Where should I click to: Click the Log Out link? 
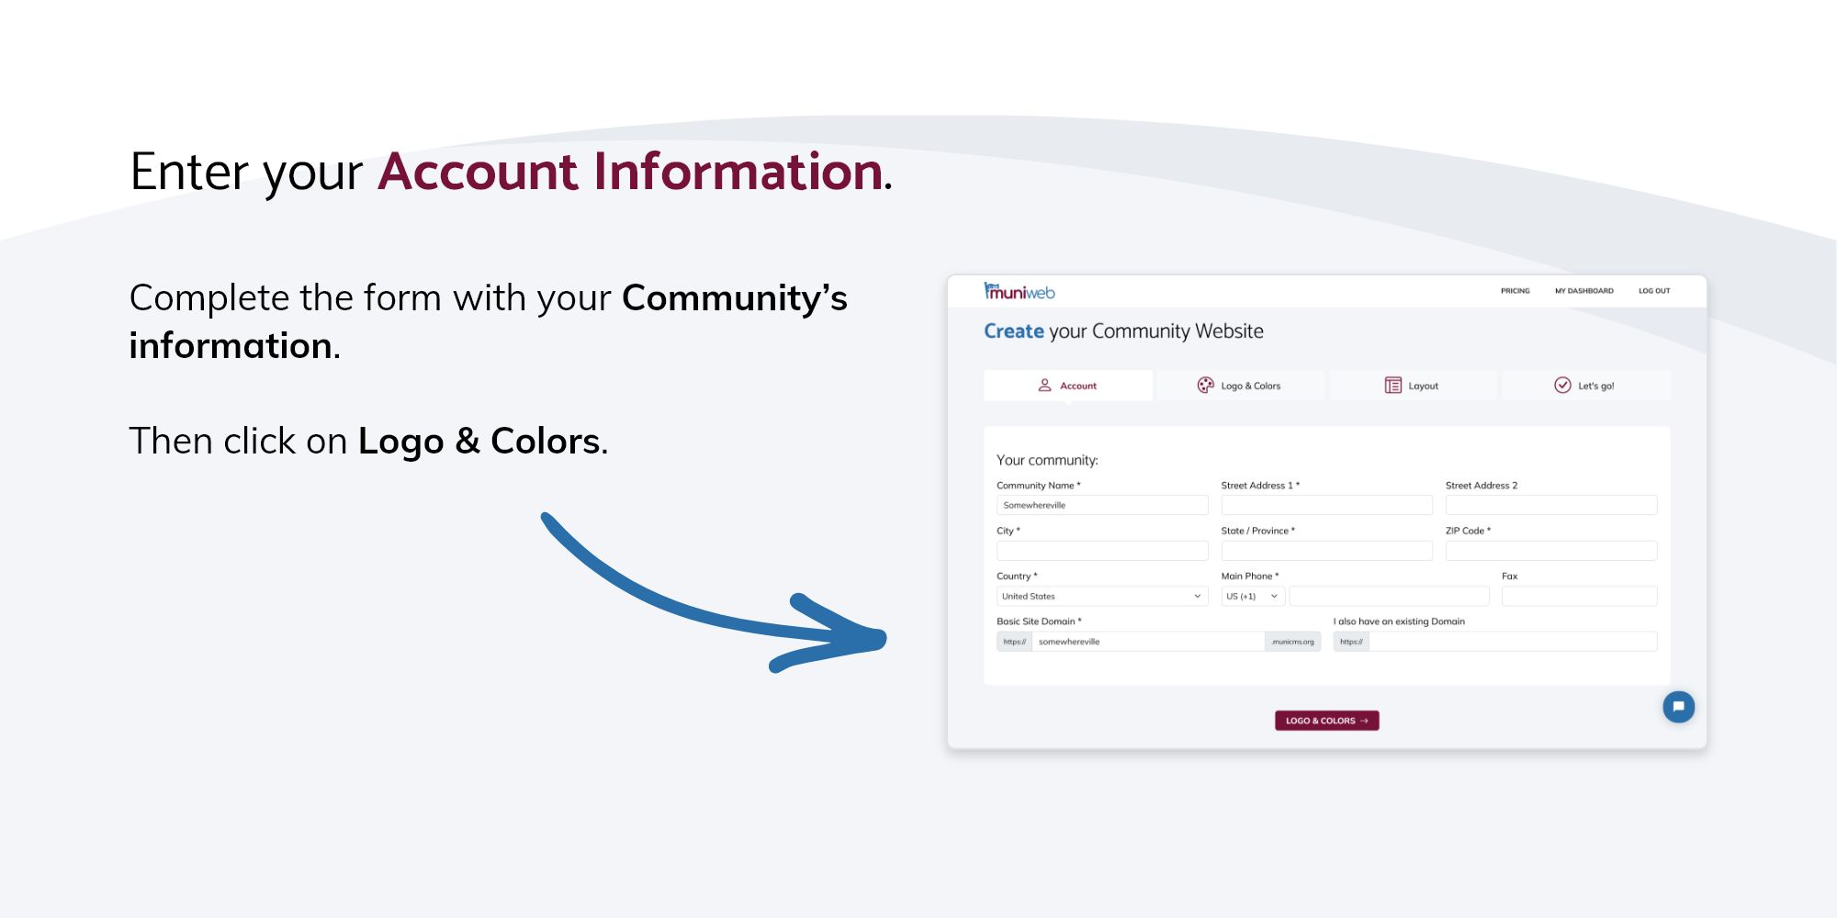[1654, 291]
